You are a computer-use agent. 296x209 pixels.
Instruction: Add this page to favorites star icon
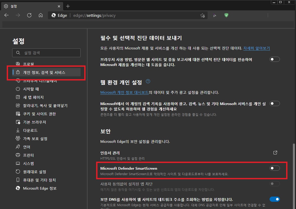coord(202,16)
